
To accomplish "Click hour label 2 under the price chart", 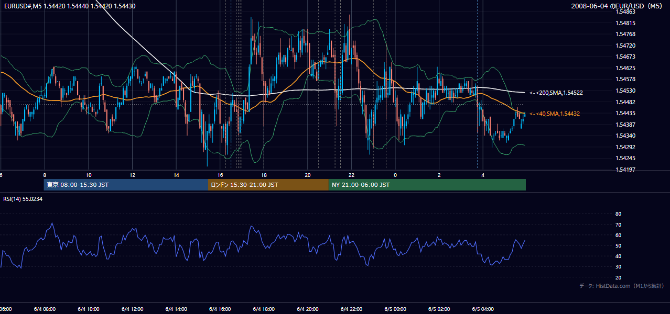I will 439,175.
